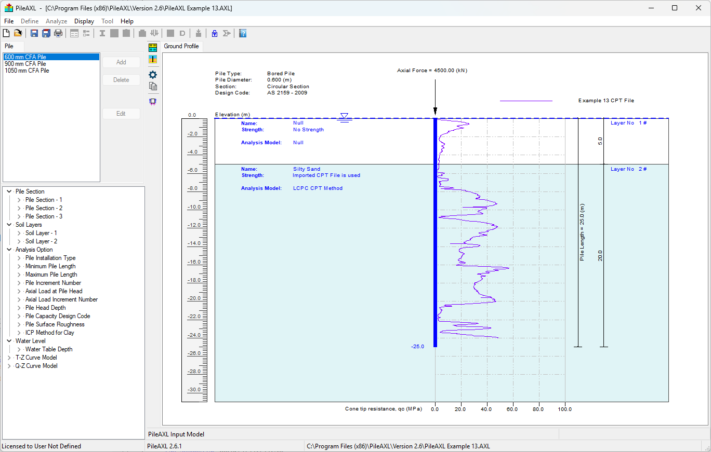Collapse the Analysis Option tree node
Viewport: 711px width, 452px height.
coord(9,250)
